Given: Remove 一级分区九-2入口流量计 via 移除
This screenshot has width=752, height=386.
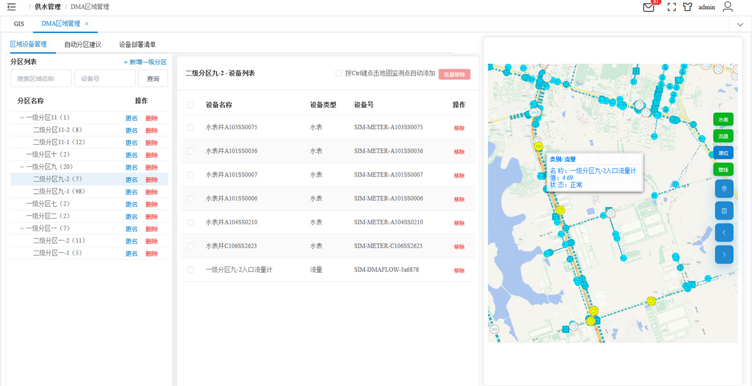Looking at the screenshot, I should [459, 270].
